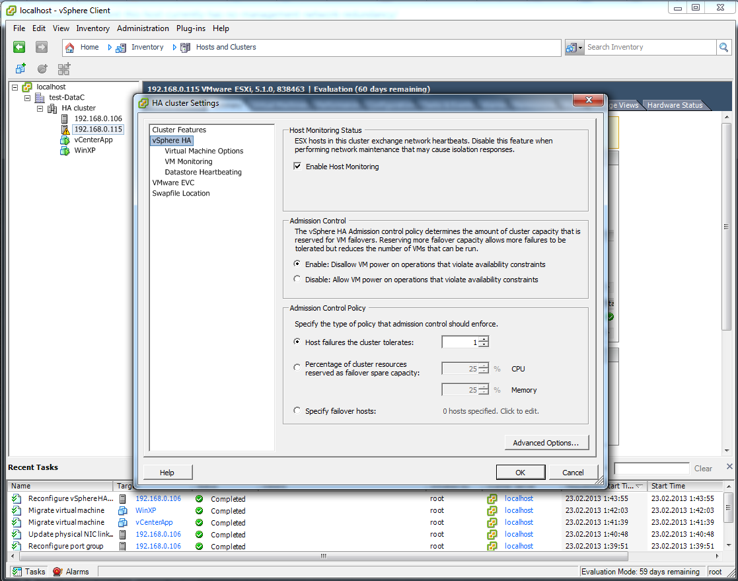Close the Recent Tasks panel with X
Image resolution: width=738 pixels, height=581 pixels.
[x=729, y=467]
